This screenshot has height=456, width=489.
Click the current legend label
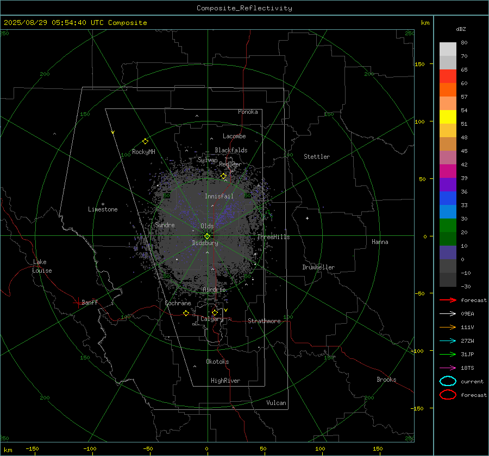click(472, 381)
